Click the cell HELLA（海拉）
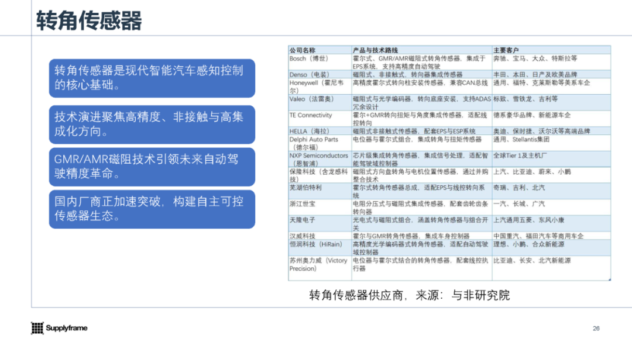 pyautogui.click(x=320, y=131)
